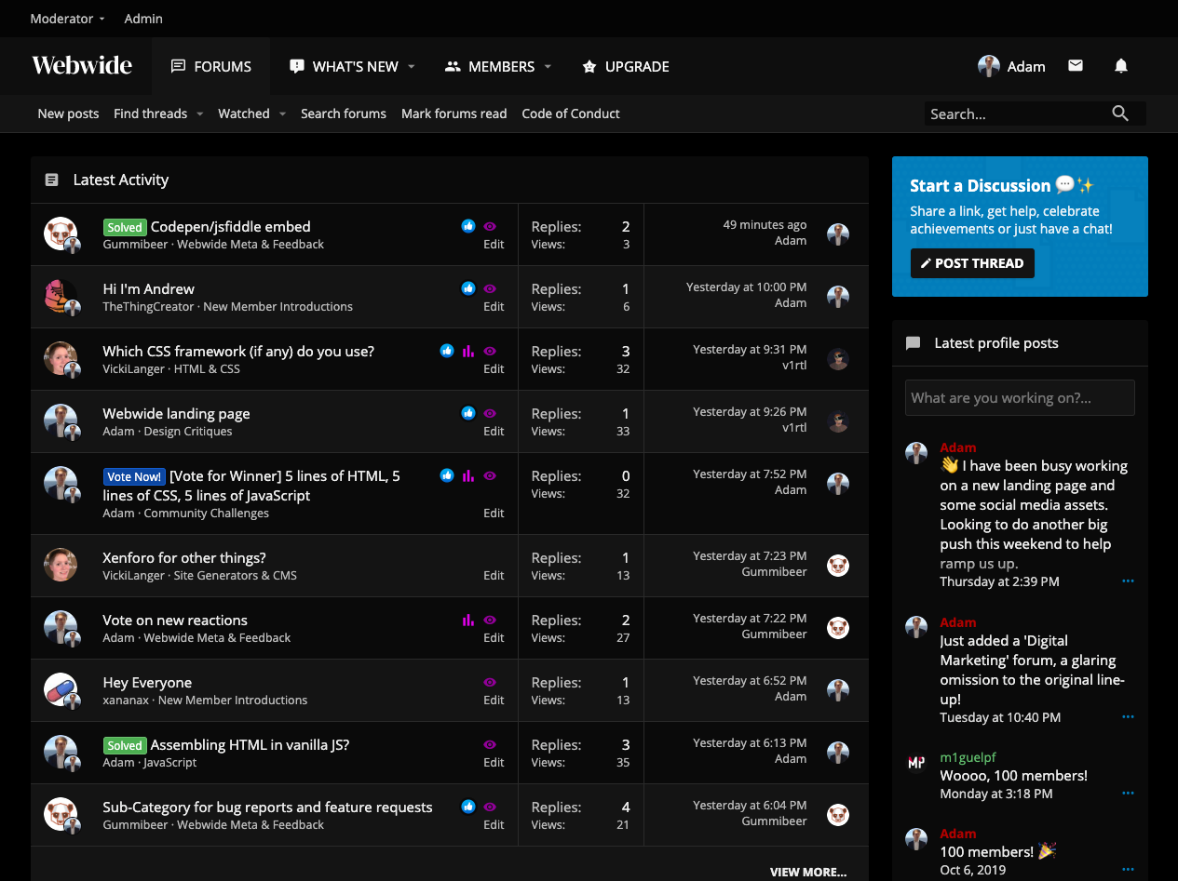Click like icon on Hi I'm Andrew thread
1178x881 pixels.
[468, 288]
